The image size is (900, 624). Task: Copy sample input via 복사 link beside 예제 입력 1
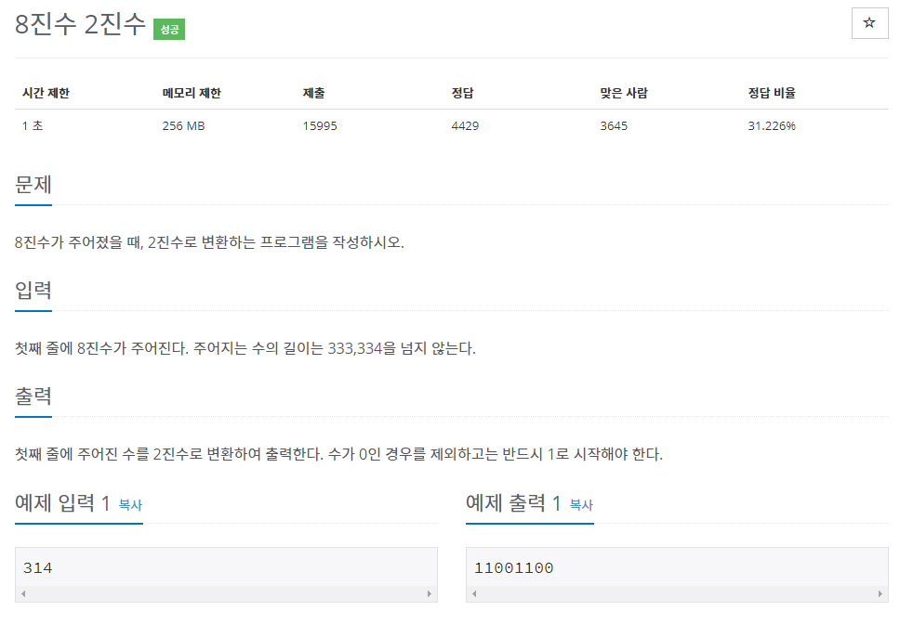click(130, 505)
